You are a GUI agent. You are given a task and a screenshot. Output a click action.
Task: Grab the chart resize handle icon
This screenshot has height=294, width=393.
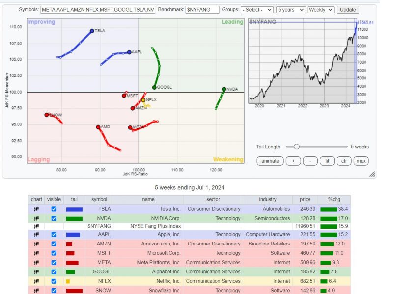pyautogui.click(x=372, y=174)
